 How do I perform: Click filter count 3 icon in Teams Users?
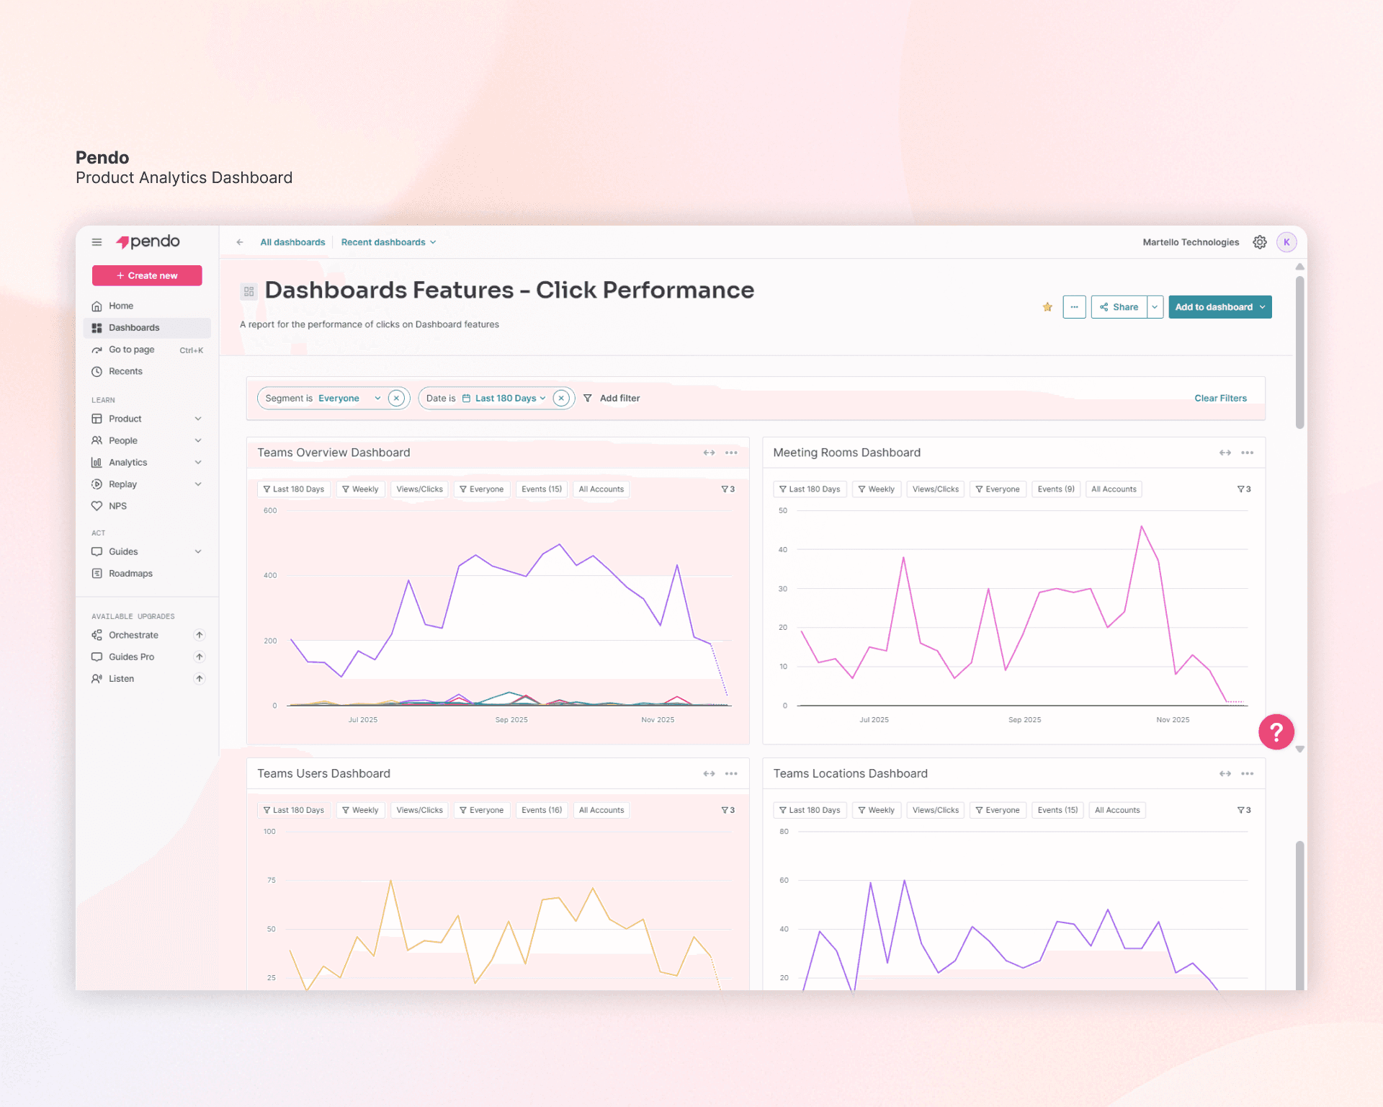click(728, 810)
